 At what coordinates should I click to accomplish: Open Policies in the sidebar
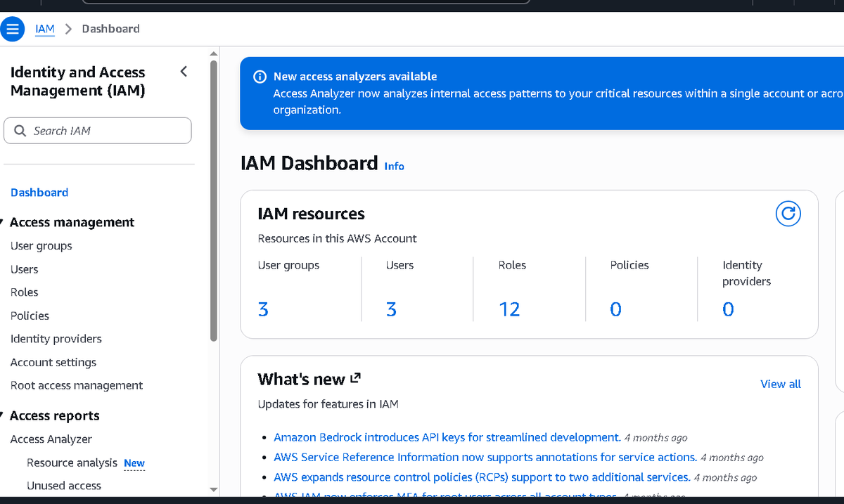click(x=30, y=316)
